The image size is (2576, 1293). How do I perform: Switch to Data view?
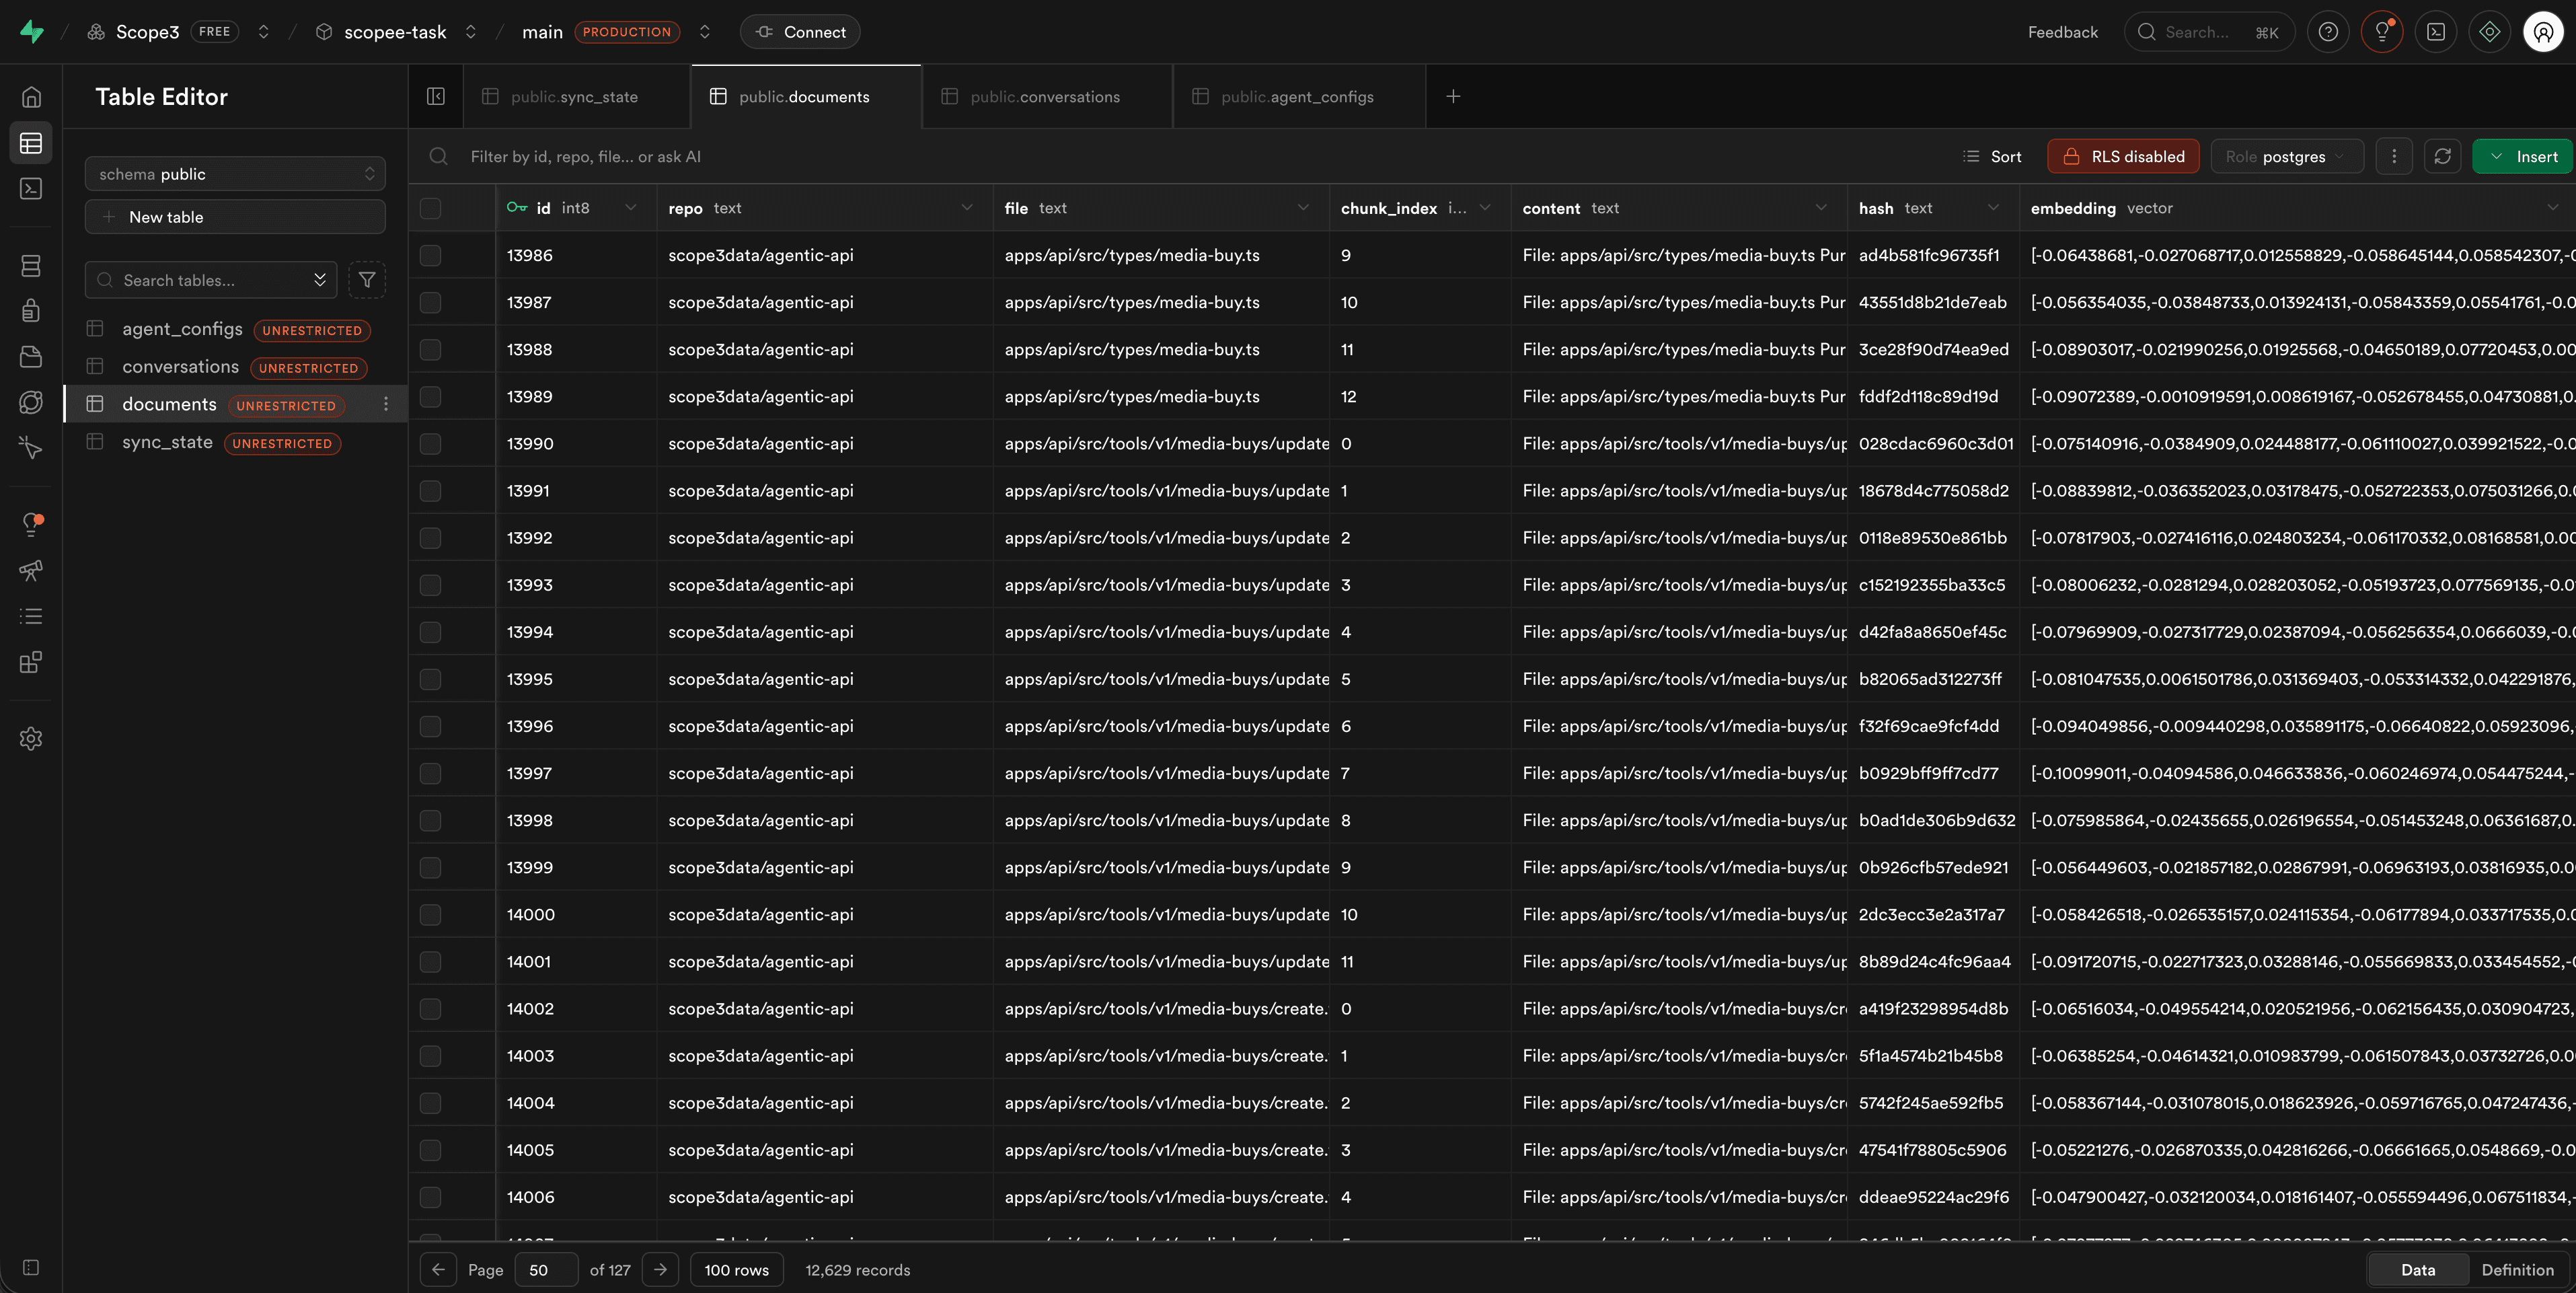2418,1270
